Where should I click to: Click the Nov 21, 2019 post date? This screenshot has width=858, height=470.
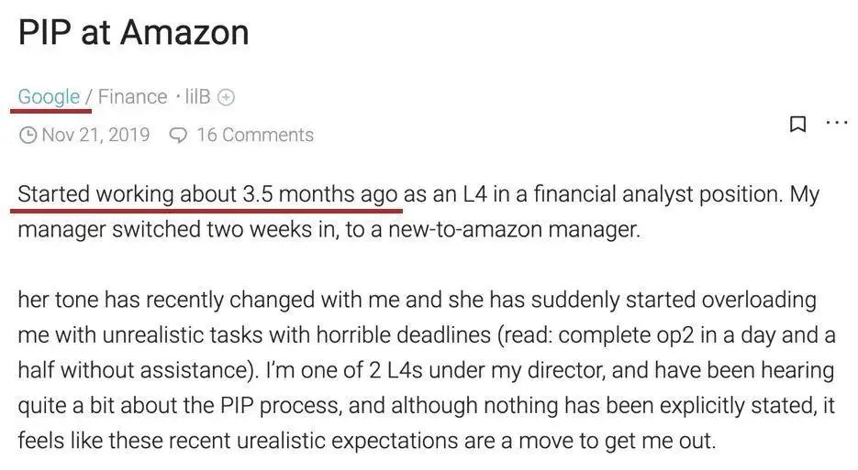(95, 135)
